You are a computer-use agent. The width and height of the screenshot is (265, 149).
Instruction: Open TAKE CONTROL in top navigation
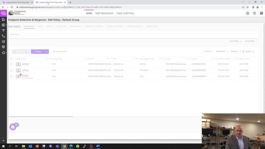[125, 13]
